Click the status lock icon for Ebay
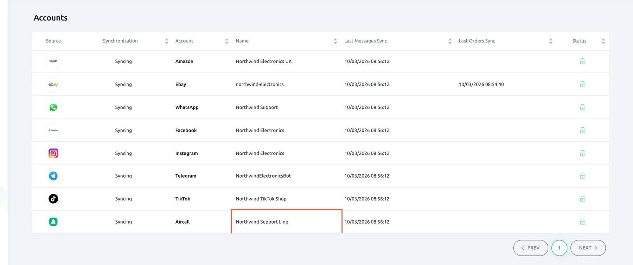 tap(582, 84)
